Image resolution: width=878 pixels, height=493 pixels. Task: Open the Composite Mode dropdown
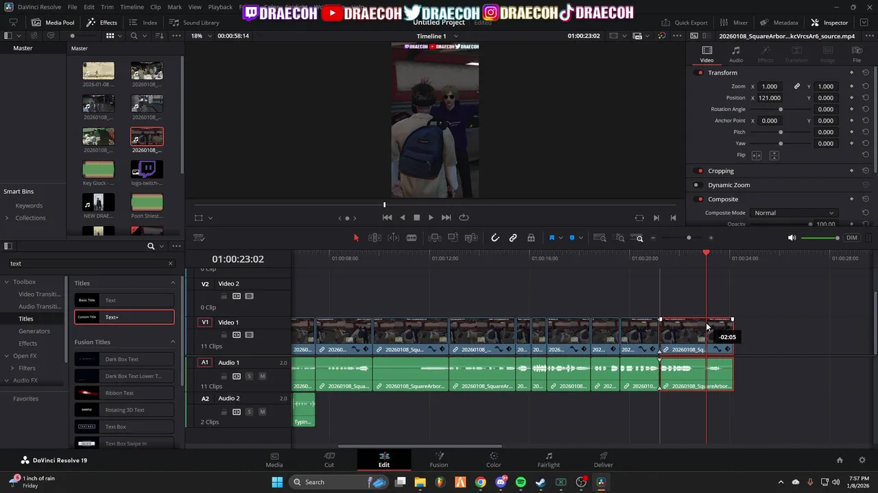(794, 213)
